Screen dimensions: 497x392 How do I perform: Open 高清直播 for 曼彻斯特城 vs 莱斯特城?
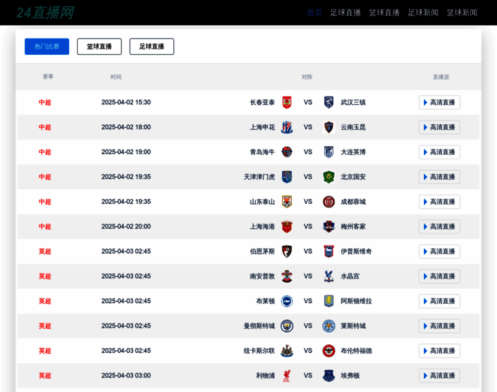coord(439,326)
